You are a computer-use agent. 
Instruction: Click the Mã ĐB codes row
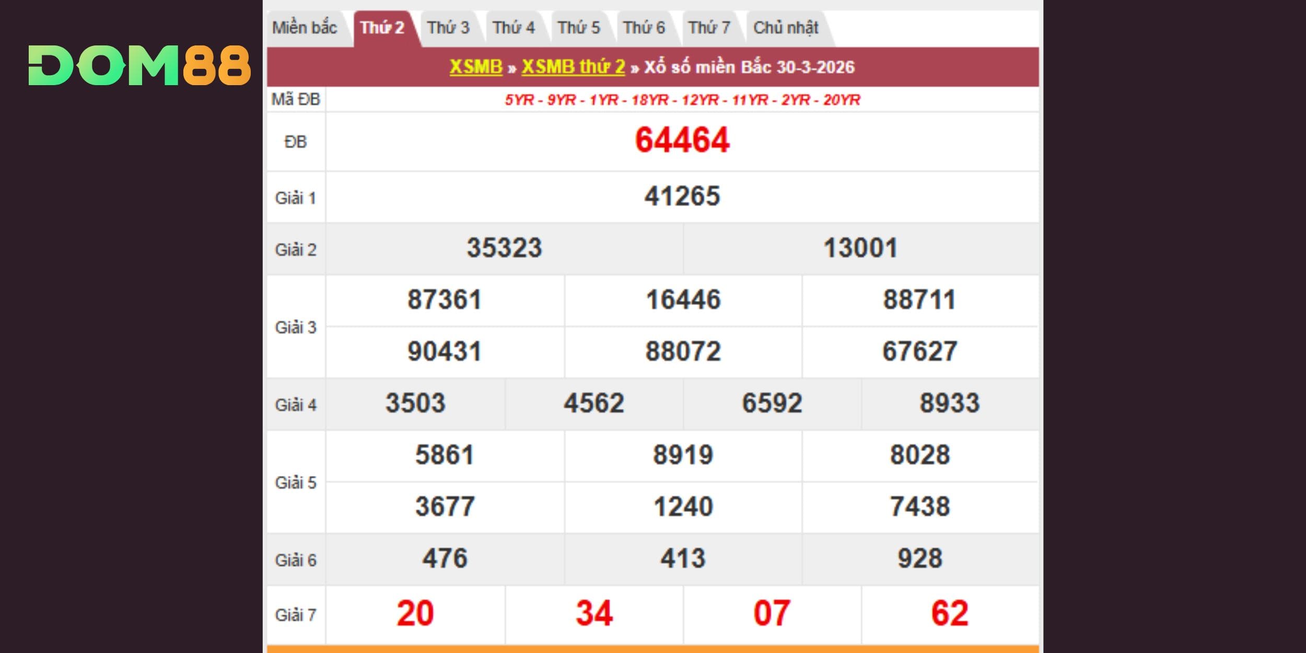[x=682, y=100]
